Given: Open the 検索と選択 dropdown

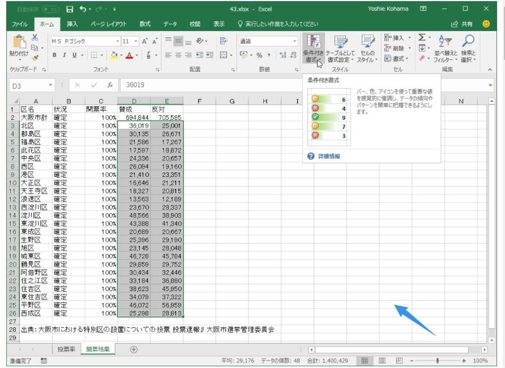Looking at the screenshot, I should click(x=468, y=49).
